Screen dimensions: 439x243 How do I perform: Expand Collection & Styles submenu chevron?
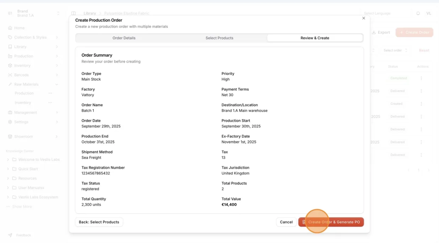(57, 37)
